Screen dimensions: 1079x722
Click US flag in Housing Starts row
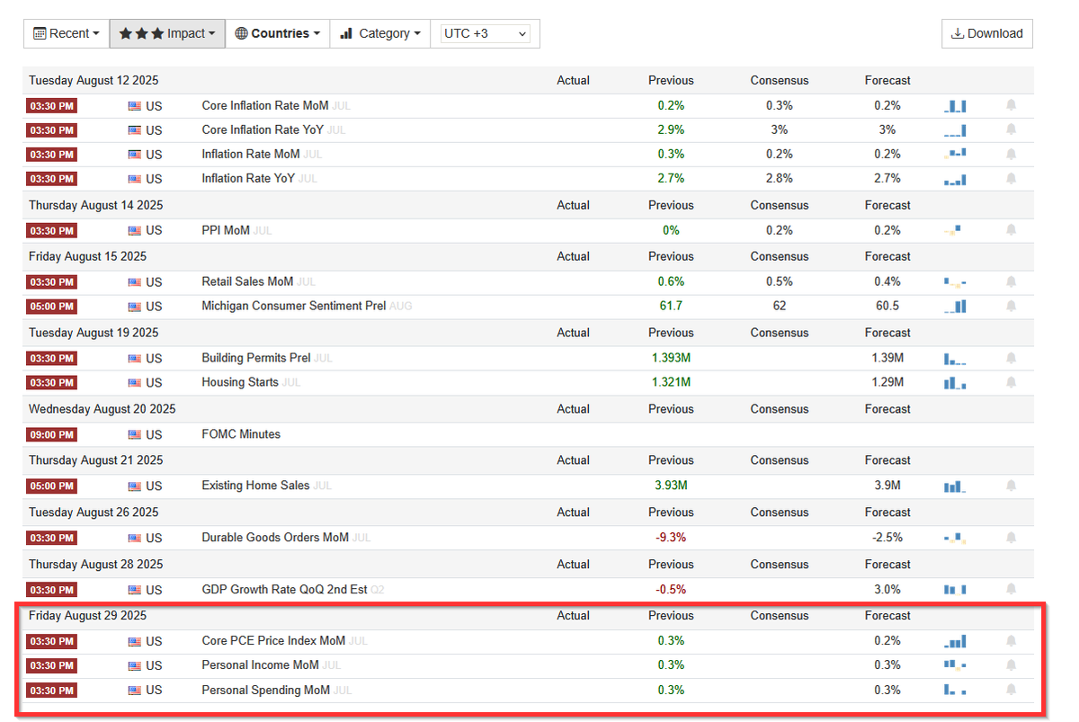click(135, 383)
